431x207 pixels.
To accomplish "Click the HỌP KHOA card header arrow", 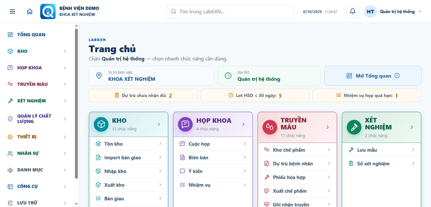I will 243,124.
